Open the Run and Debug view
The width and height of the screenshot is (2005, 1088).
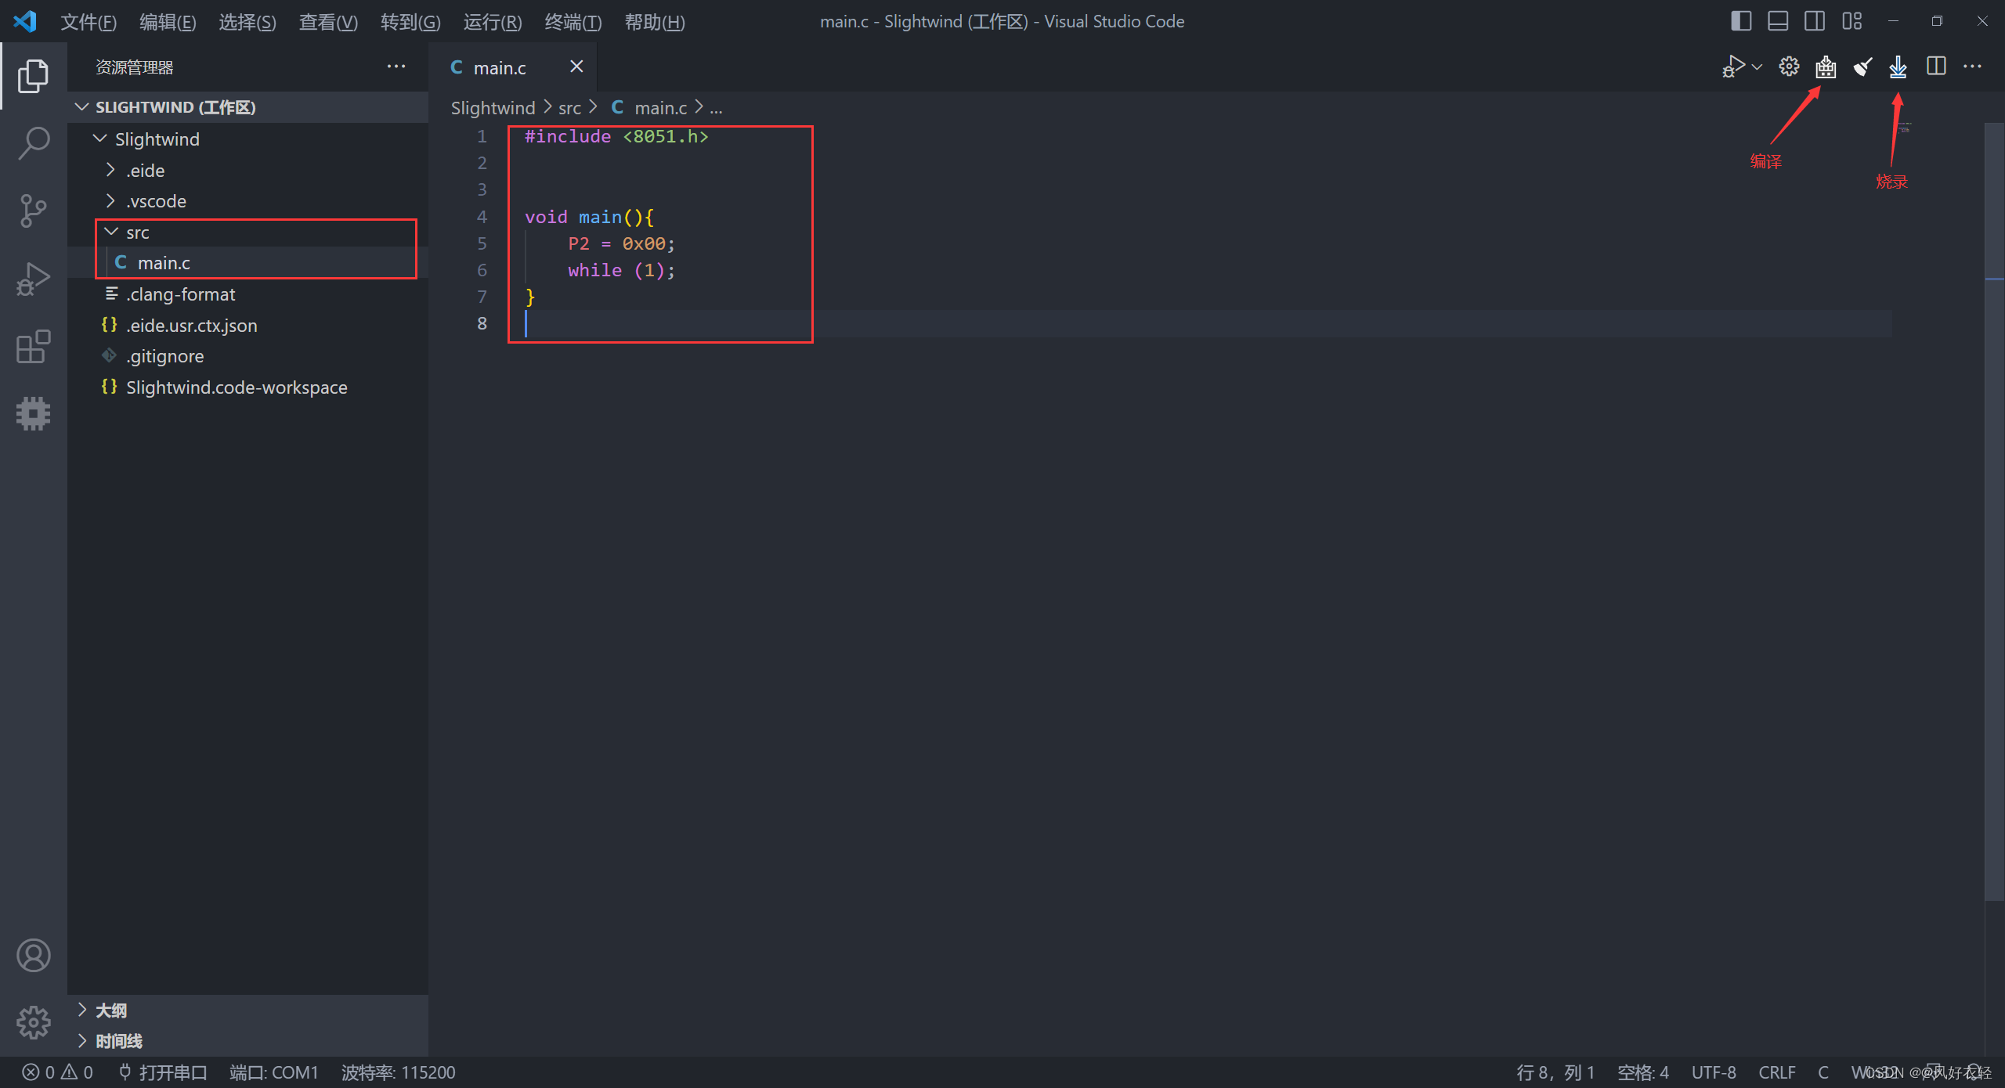(x=33, y=279)
